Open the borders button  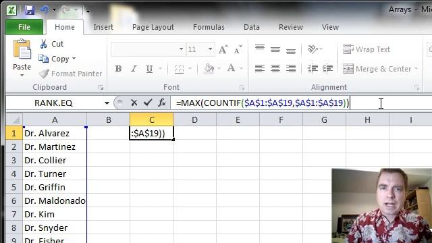pos(179,69)
